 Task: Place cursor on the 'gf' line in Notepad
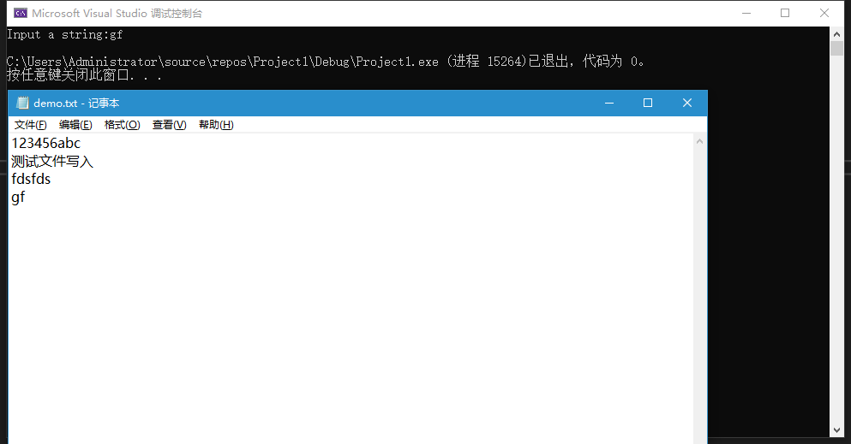[x=18, y=198]
